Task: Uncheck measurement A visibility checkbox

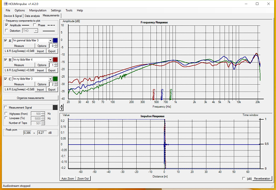Action: pyautogui.click(x=6, y=40)
